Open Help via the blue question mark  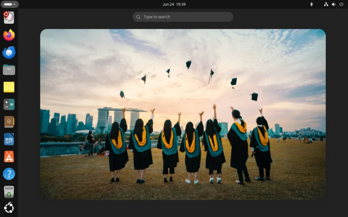(x=9, y=174)
